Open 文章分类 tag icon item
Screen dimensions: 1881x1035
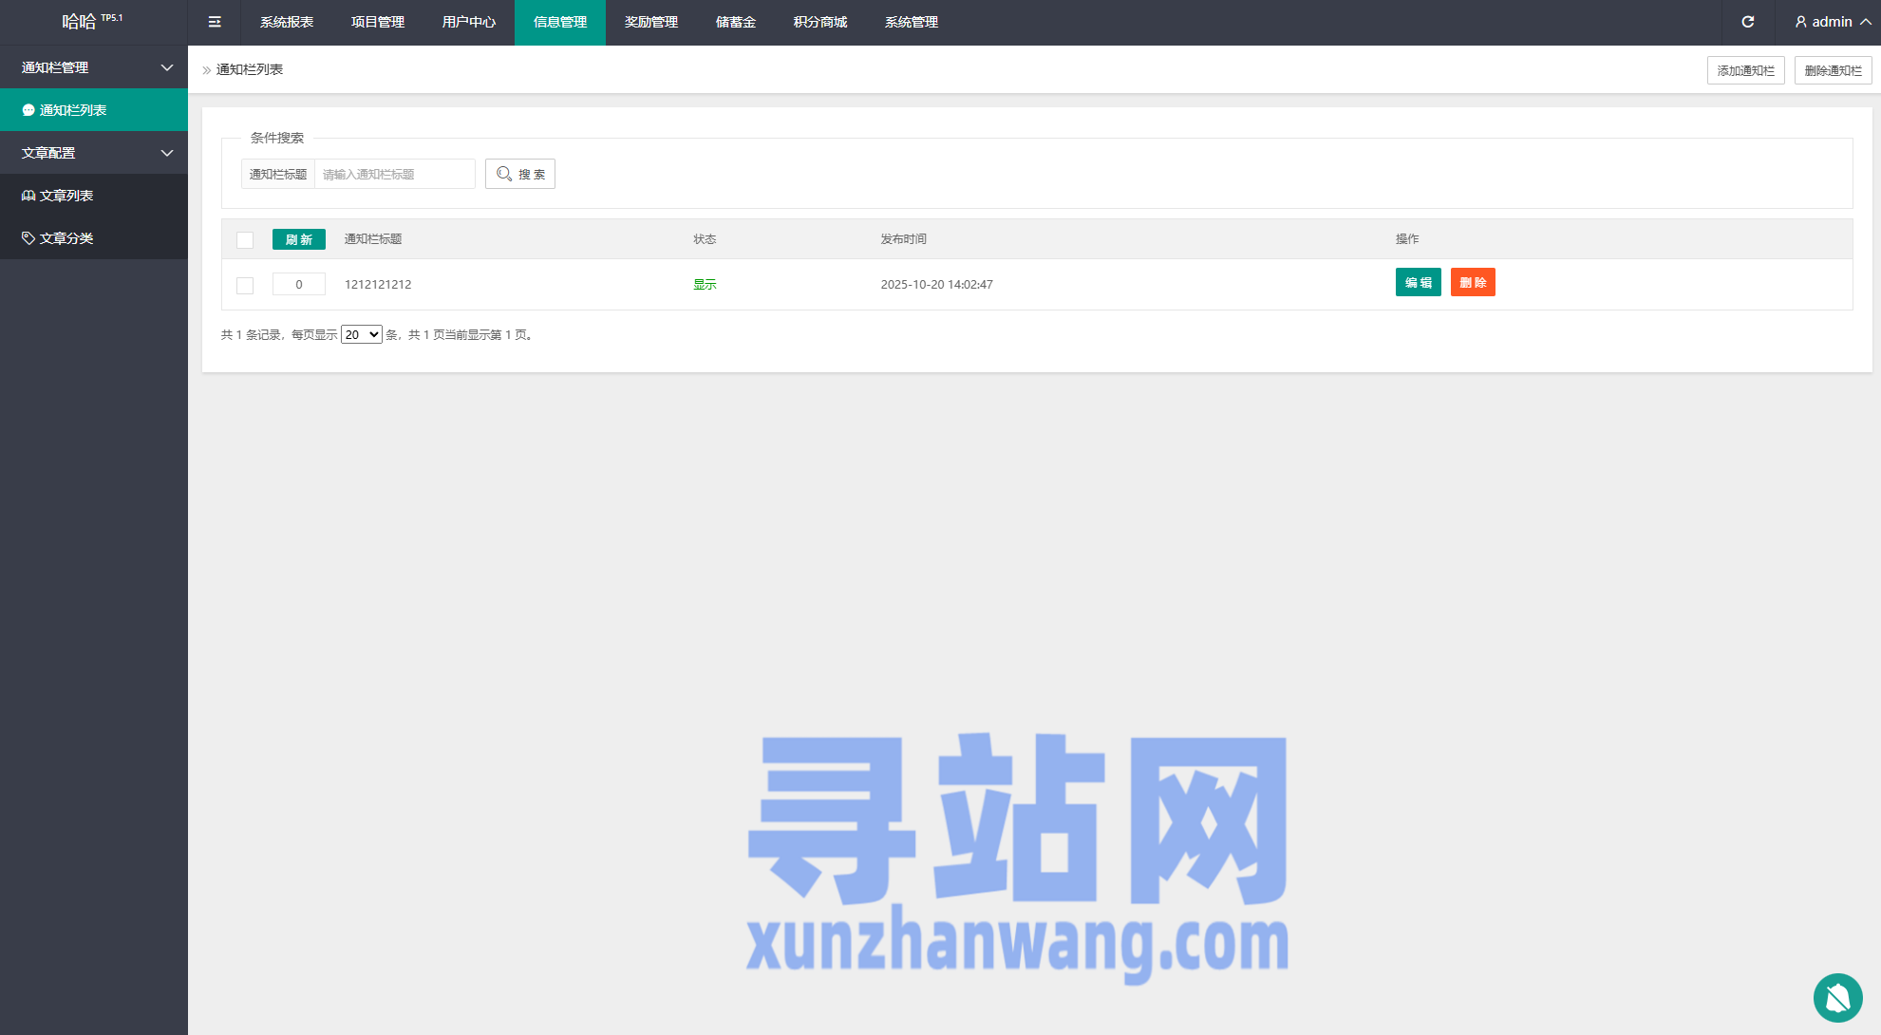click(28, 238)
